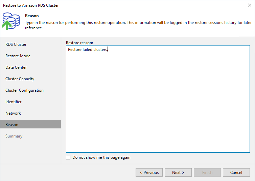Viewport: 255px width, 181px height.
Task: Jump to the Identifier step
Action: pos(14,102)
